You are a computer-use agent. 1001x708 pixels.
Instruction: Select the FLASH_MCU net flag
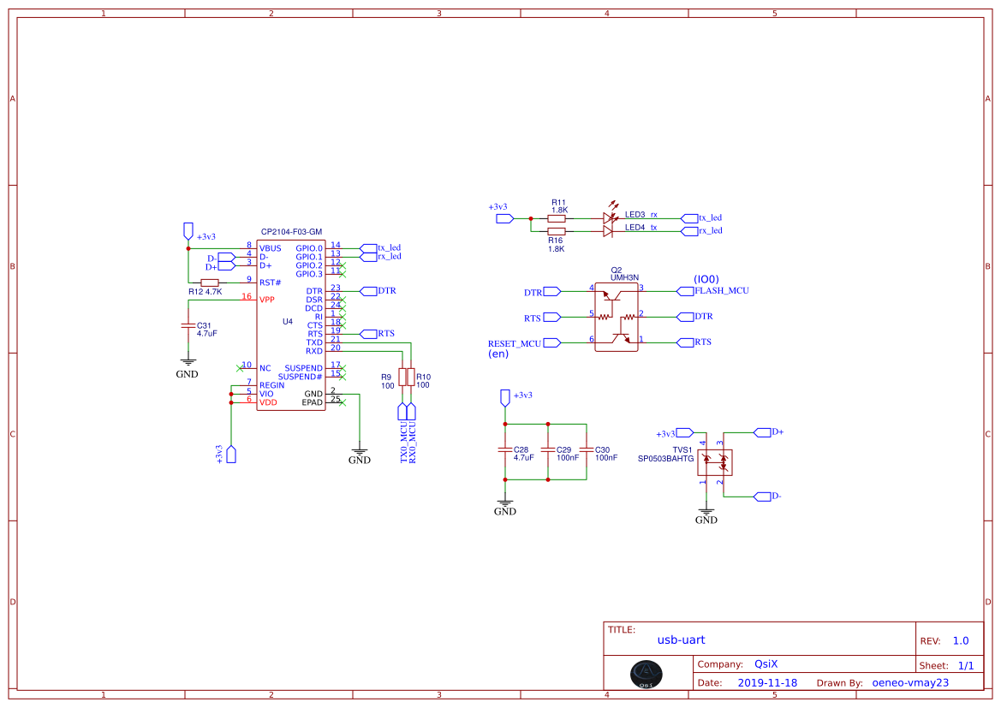pyautogui.click(x=685, y=291)
